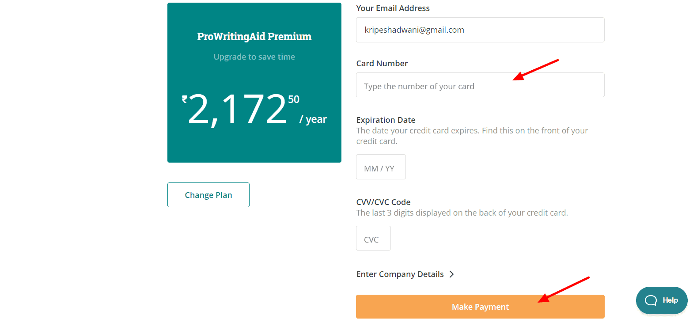The height and width of the screenshot is (319, 697).
Task: Focus the Card Number input field
Action: [x=480, y=85]
